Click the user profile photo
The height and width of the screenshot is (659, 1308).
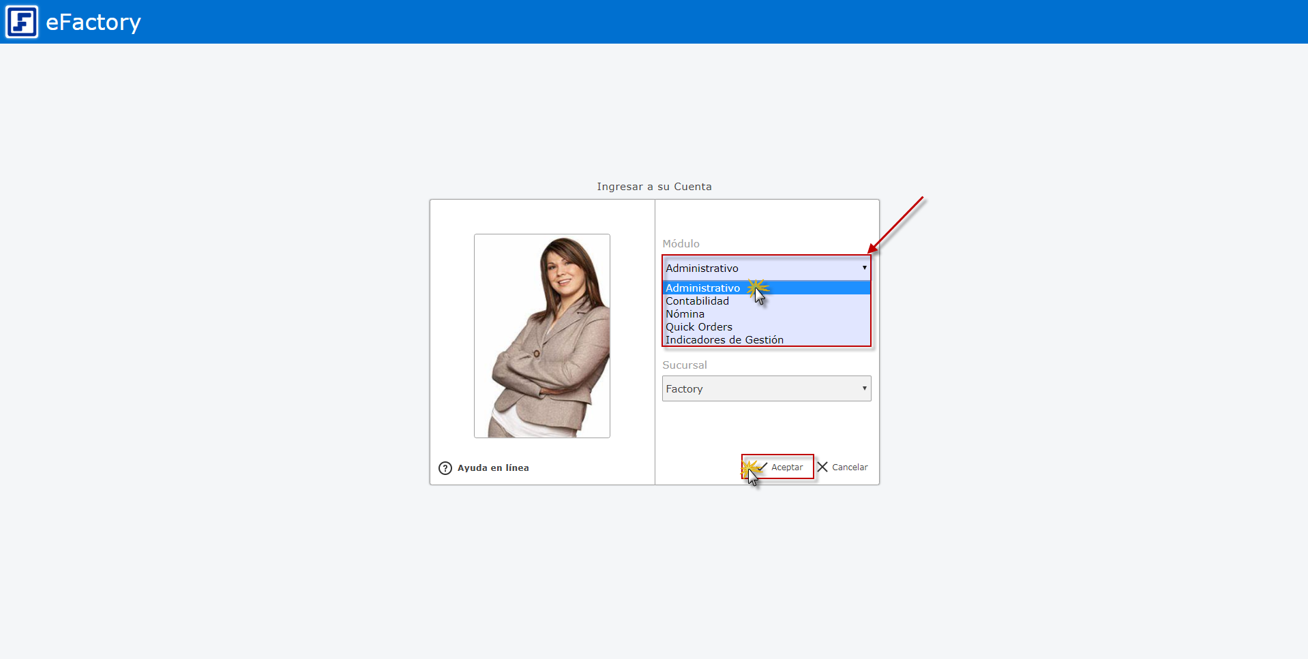click(x=542, y=336)
